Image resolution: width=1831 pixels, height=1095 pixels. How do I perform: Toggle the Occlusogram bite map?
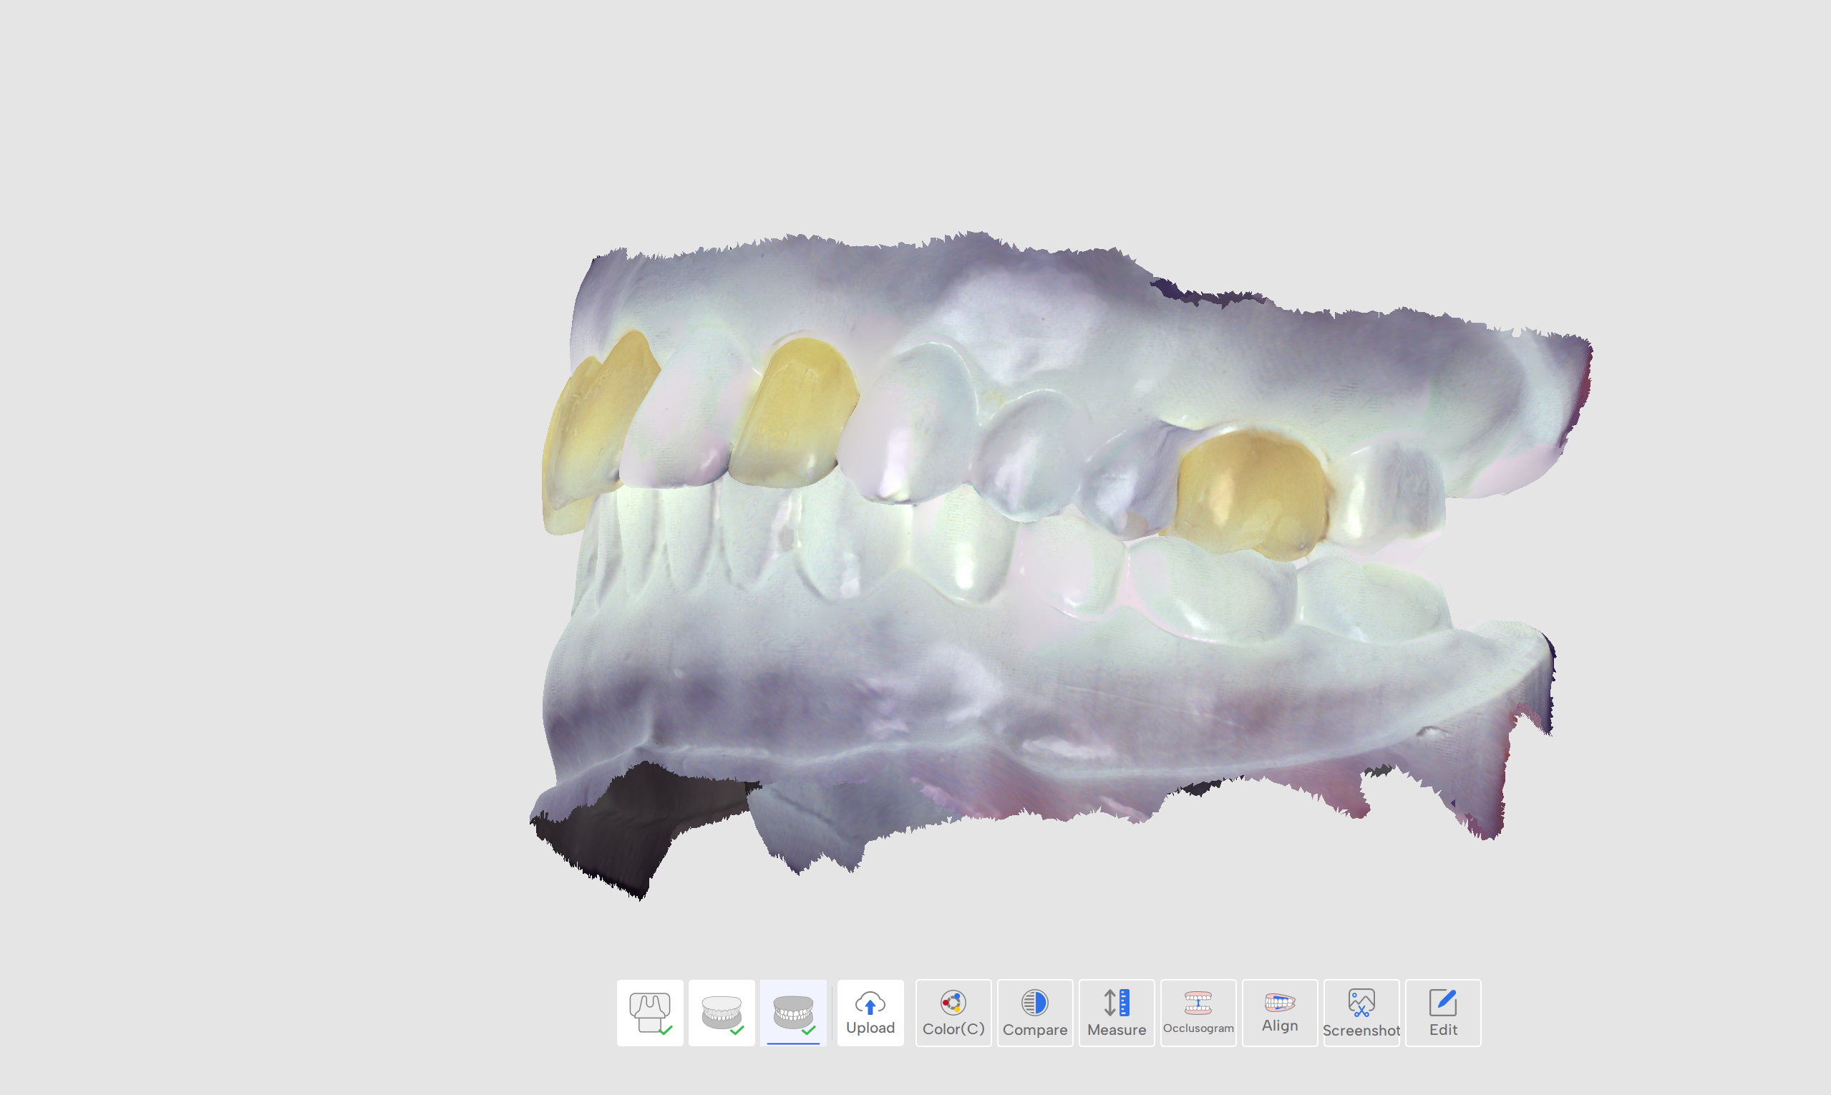pos(1198,1013)
